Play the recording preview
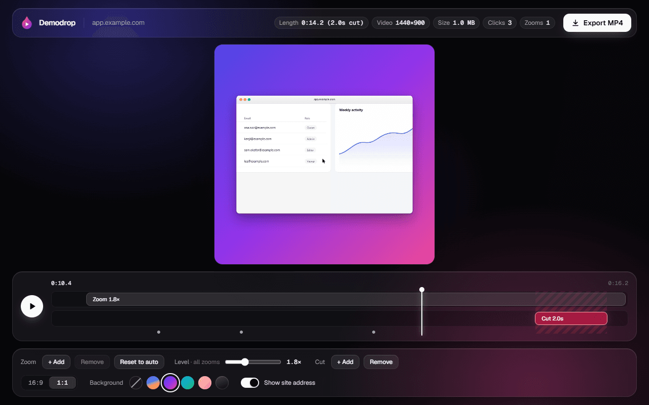Image resolution: width=649 pixels, height=405 pixels. [x=32, y=306]
